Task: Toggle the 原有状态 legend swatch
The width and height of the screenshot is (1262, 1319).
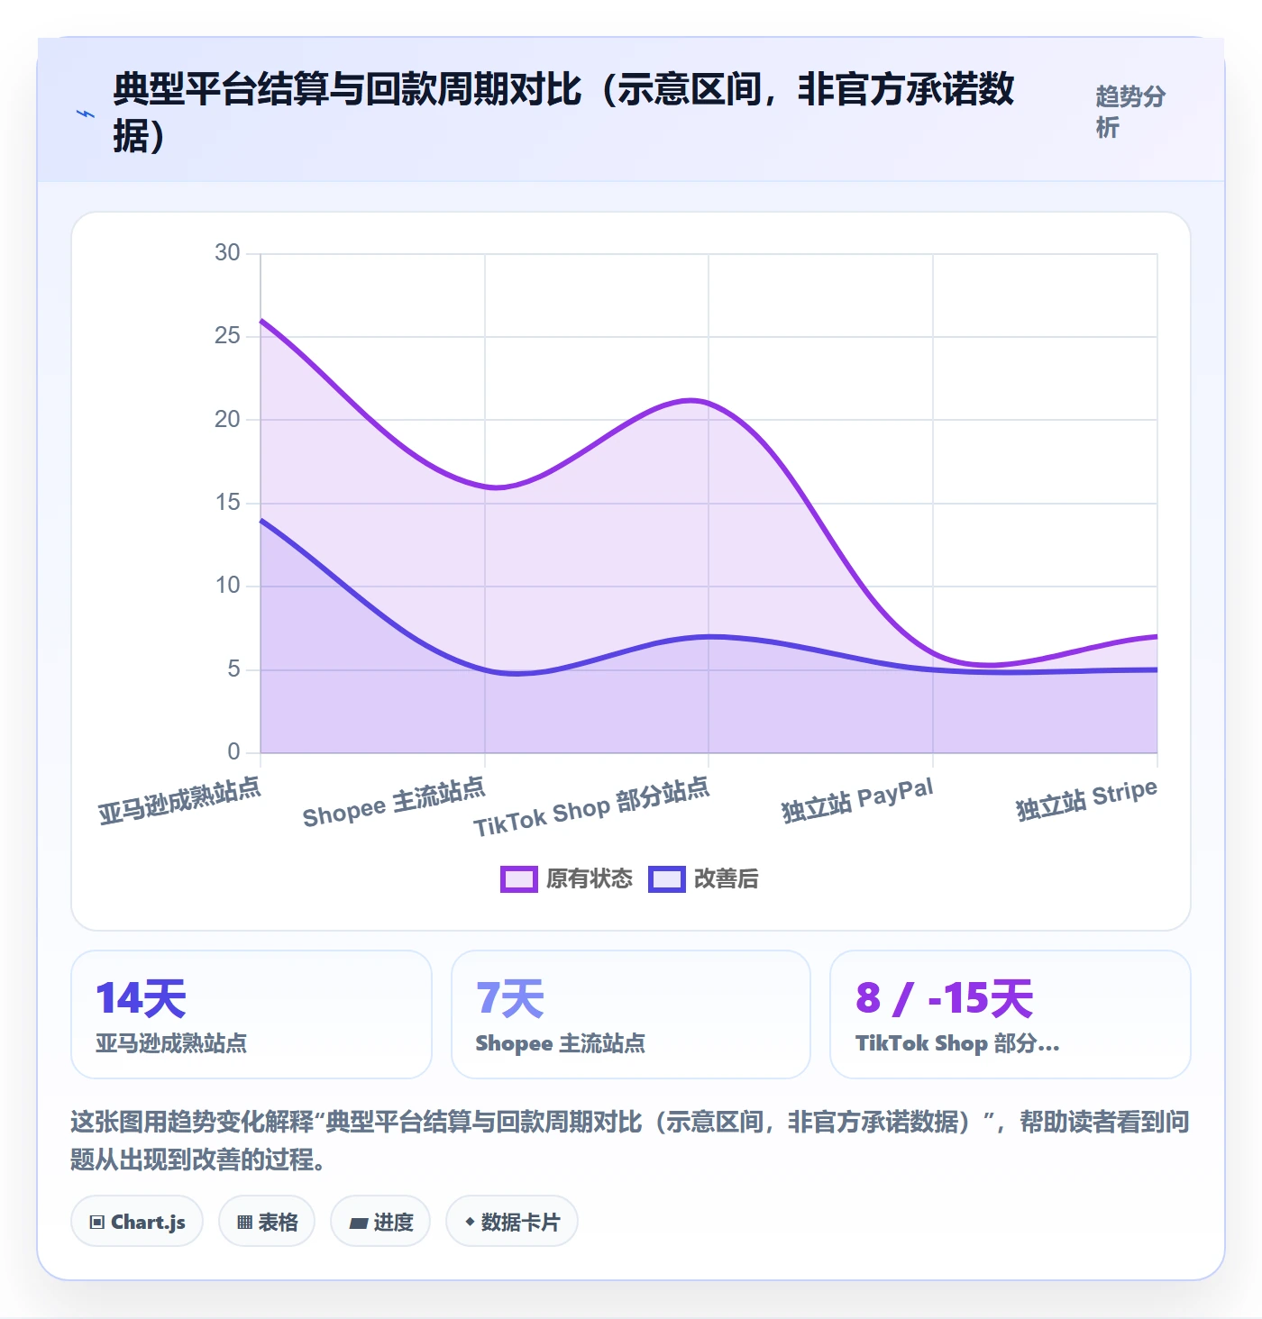Action: (x=519, y=878)
